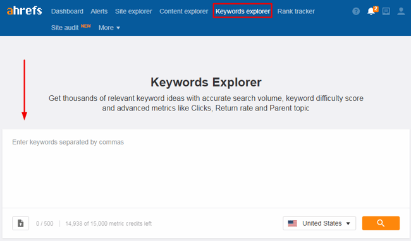Switch to Content explorer
Image resolution: width=411 pixels, height=241 pixels.
tap(184, 11)
